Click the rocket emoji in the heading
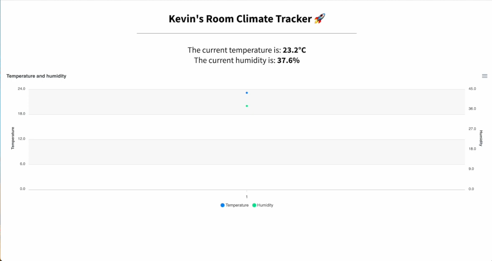The width and height of the screenshot is (492, 261). pyautogui.click(x=320, y=19)
